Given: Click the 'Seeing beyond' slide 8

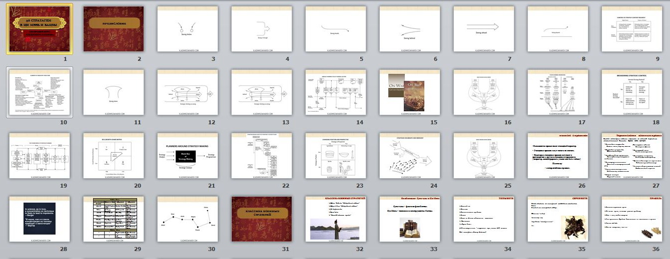Looking at the screenshot, I should (558, 28).
